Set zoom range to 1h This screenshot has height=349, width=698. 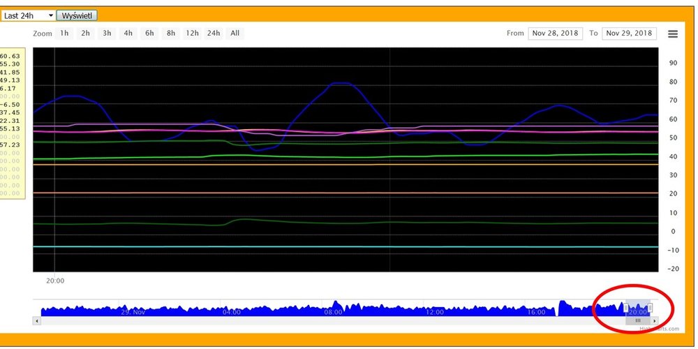pyautogui.click(x=64, y=34)
